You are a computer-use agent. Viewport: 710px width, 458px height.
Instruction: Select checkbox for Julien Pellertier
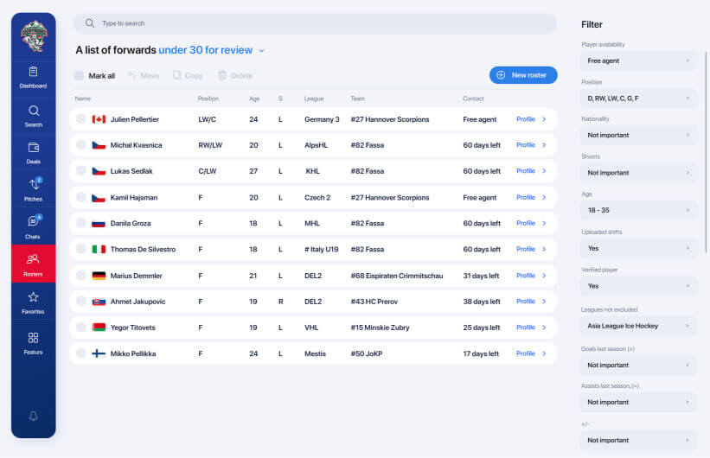click(81, 119)
